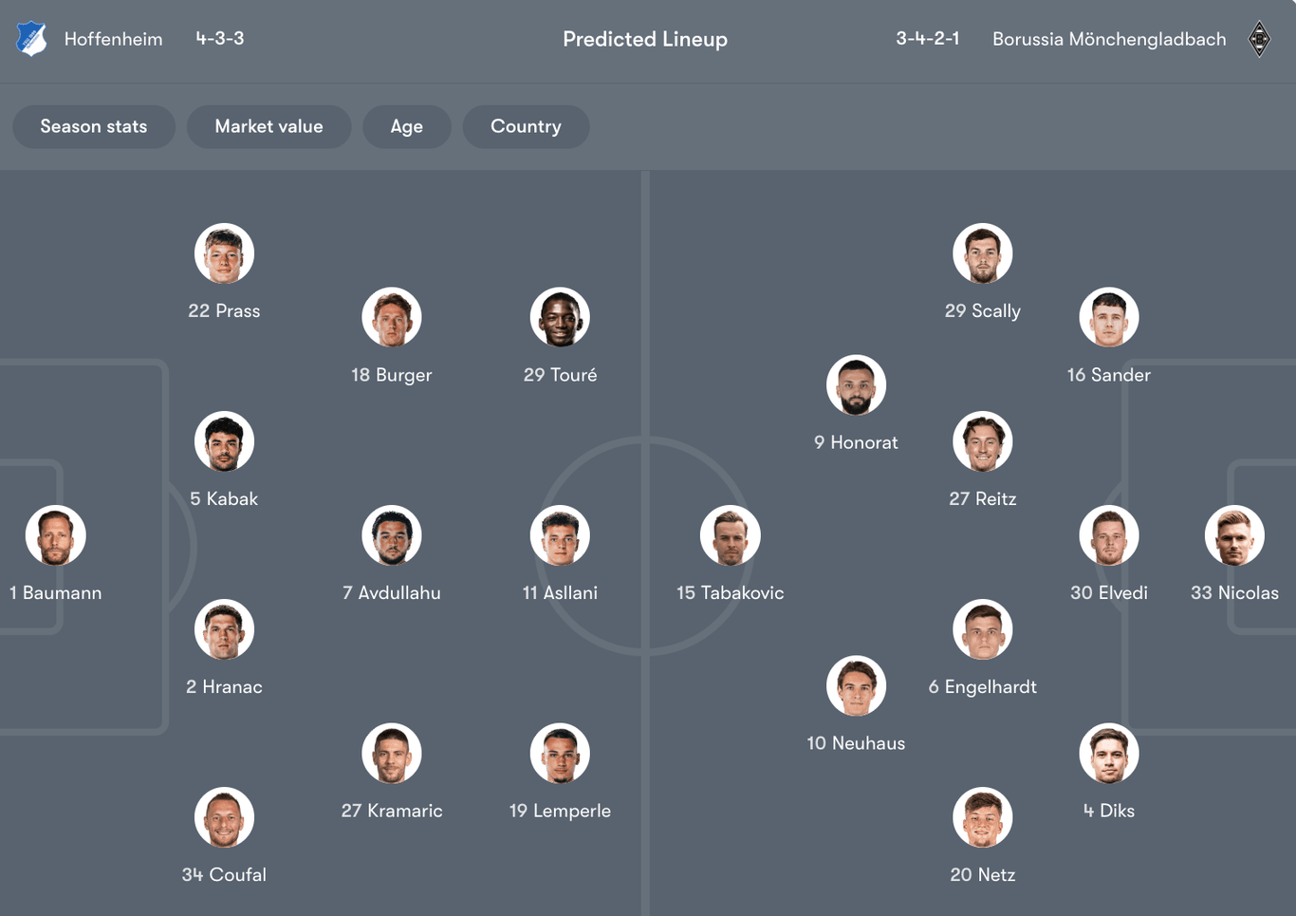Select Lemperle's forward thumbnail
This screenshot has height=916, width=1296.
click(x=560, y=753)
